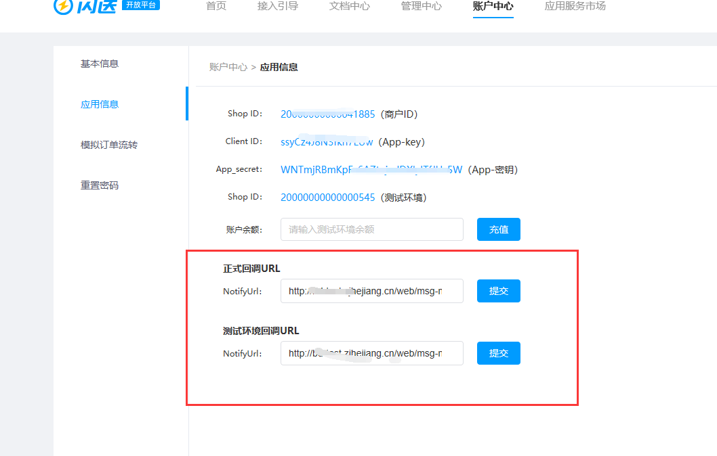Focus the 正式回调URL NotifyUrl input
717x456 pixels.
(371, 291)
